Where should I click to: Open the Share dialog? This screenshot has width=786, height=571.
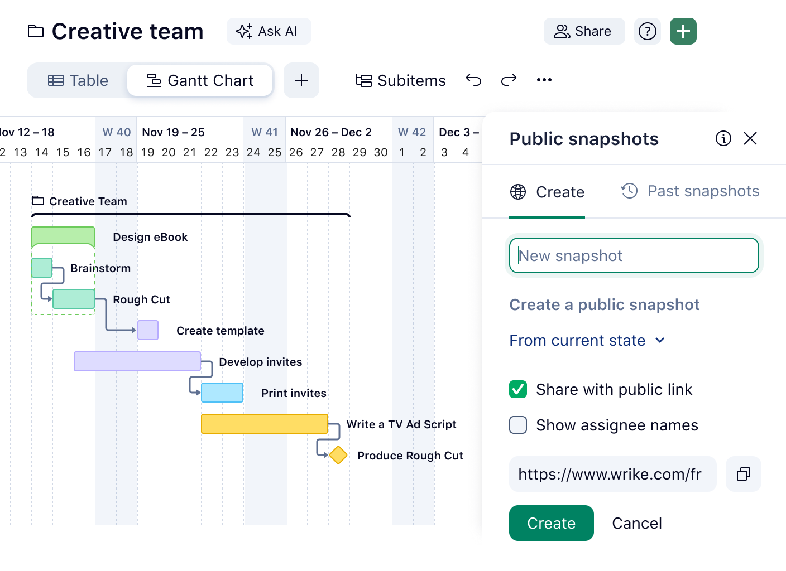584,31
